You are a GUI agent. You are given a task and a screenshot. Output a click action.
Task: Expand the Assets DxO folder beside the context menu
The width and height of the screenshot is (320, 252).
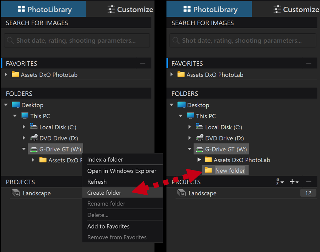[33, 160]
